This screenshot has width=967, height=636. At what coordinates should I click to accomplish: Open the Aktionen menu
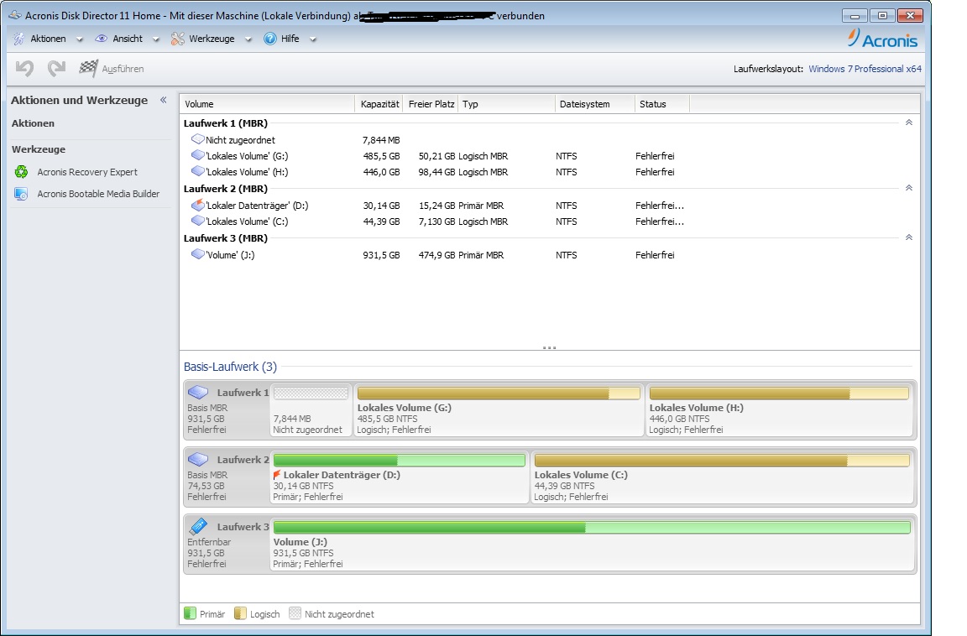click(48, 39)
